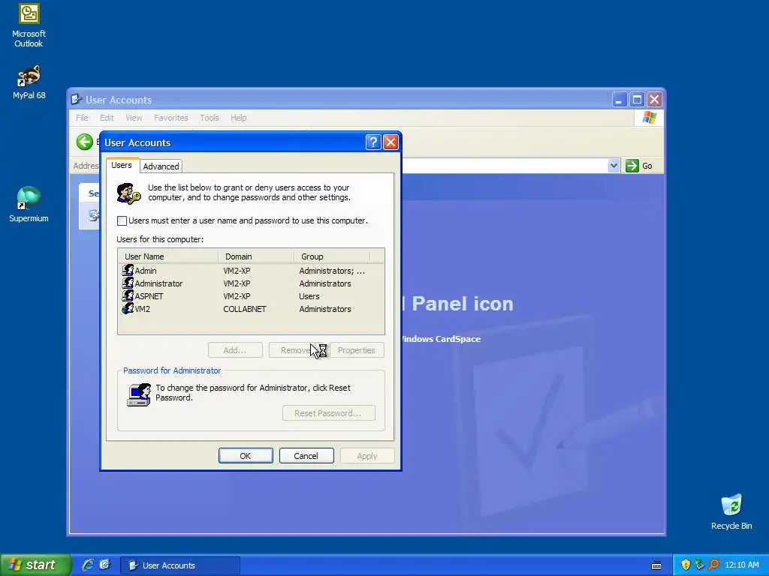The image size is (769, 576).
Task: Minimize the User Accounts background window
Action: point(620,100)
